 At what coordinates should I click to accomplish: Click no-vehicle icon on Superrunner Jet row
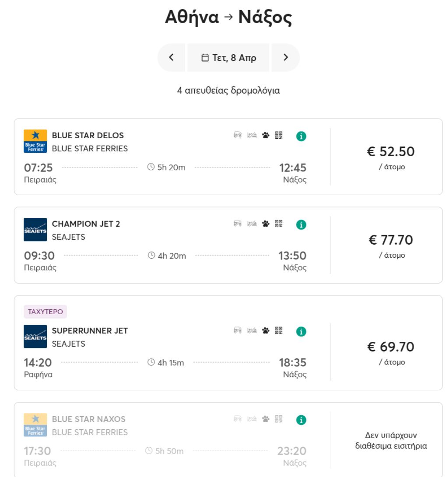(238, 331)
